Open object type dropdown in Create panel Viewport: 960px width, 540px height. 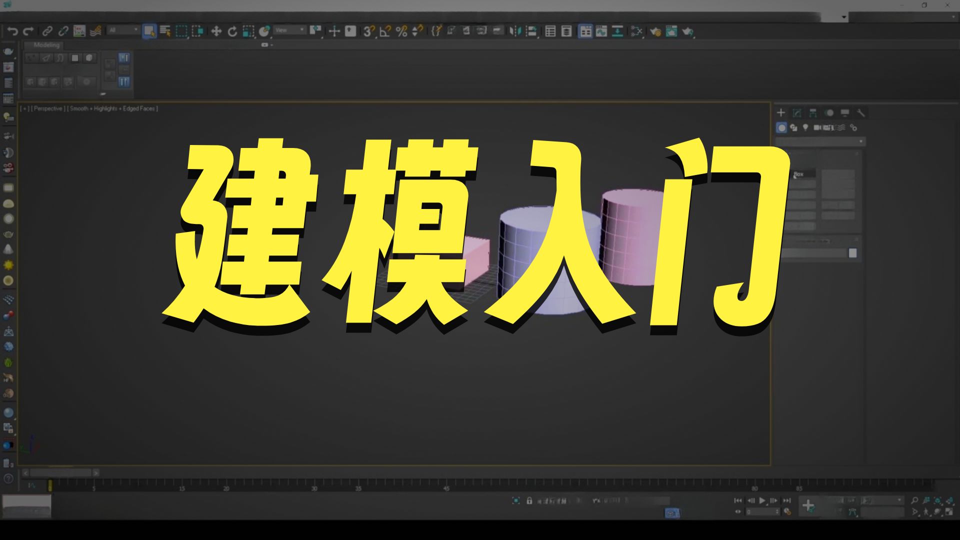coord(820,142)
